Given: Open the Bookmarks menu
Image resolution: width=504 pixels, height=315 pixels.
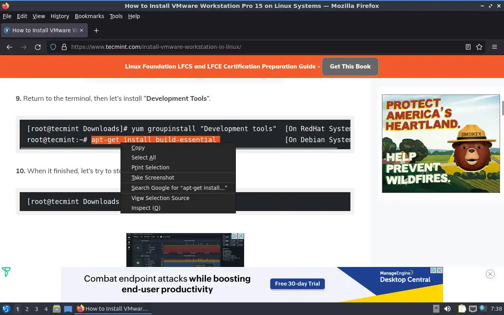Looking at the screenshot, I should [x=89, y=16].
